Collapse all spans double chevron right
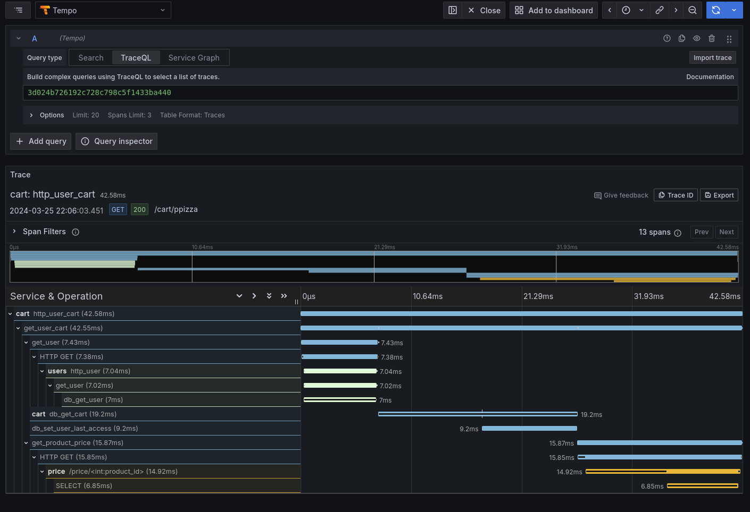Image resolution: width=750 pixels, height=512 pixels. pyautogui.click(x=284, y=296)
